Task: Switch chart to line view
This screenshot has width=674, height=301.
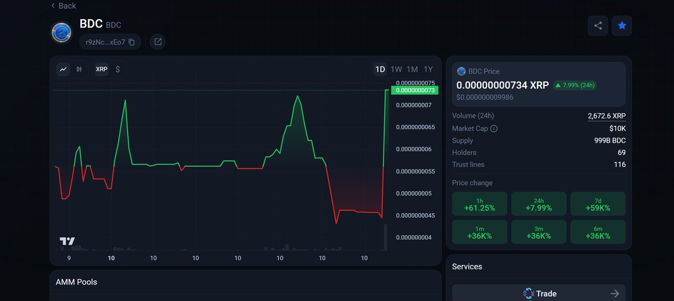Action: click(x=63, y=69)
